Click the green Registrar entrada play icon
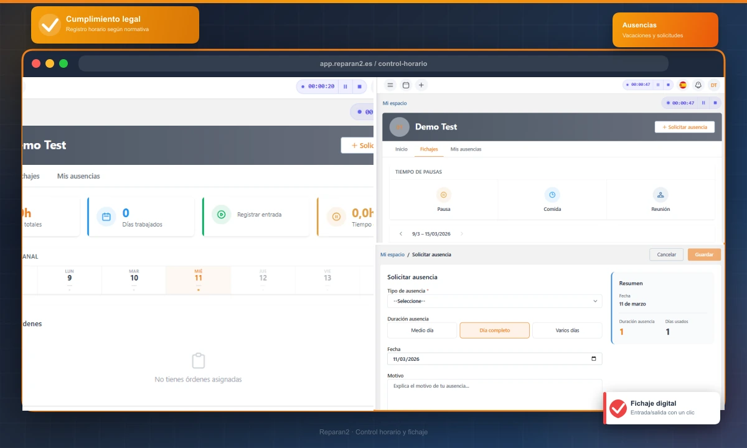The image size is (747, 448). [x=220, y=215]
